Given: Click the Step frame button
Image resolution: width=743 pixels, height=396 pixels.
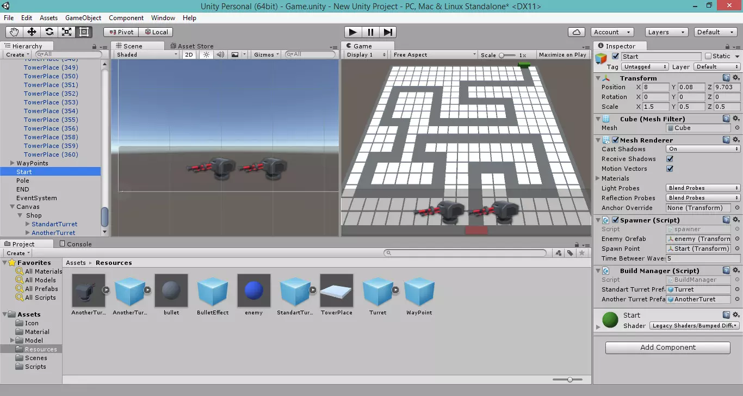Looking at the screenshot, I should 388,32.
